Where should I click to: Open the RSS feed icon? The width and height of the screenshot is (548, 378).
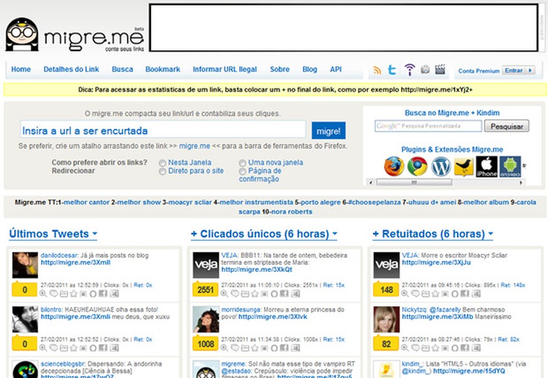(378, 69)
